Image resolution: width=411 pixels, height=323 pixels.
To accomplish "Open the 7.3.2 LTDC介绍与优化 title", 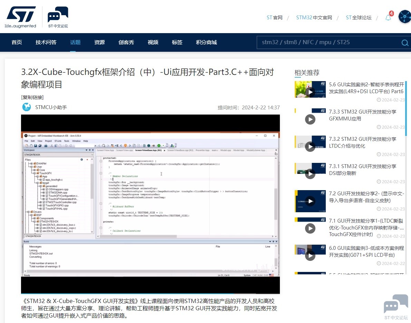I will pos(363,143).
